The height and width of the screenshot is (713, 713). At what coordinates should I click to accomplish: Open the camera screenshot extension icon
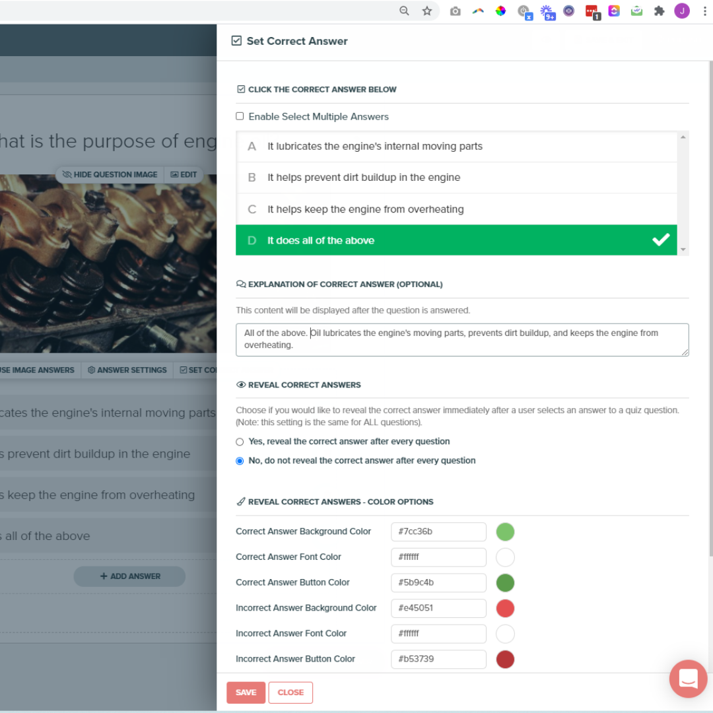coord(455,11)
